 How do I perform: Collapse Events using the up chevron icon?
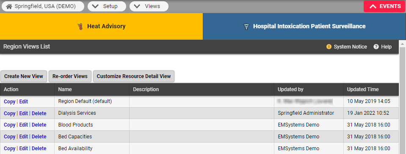(373, 6)
